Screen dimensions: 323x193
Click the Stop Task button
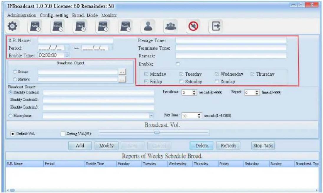pyautogui.click(x=263, y=146)
